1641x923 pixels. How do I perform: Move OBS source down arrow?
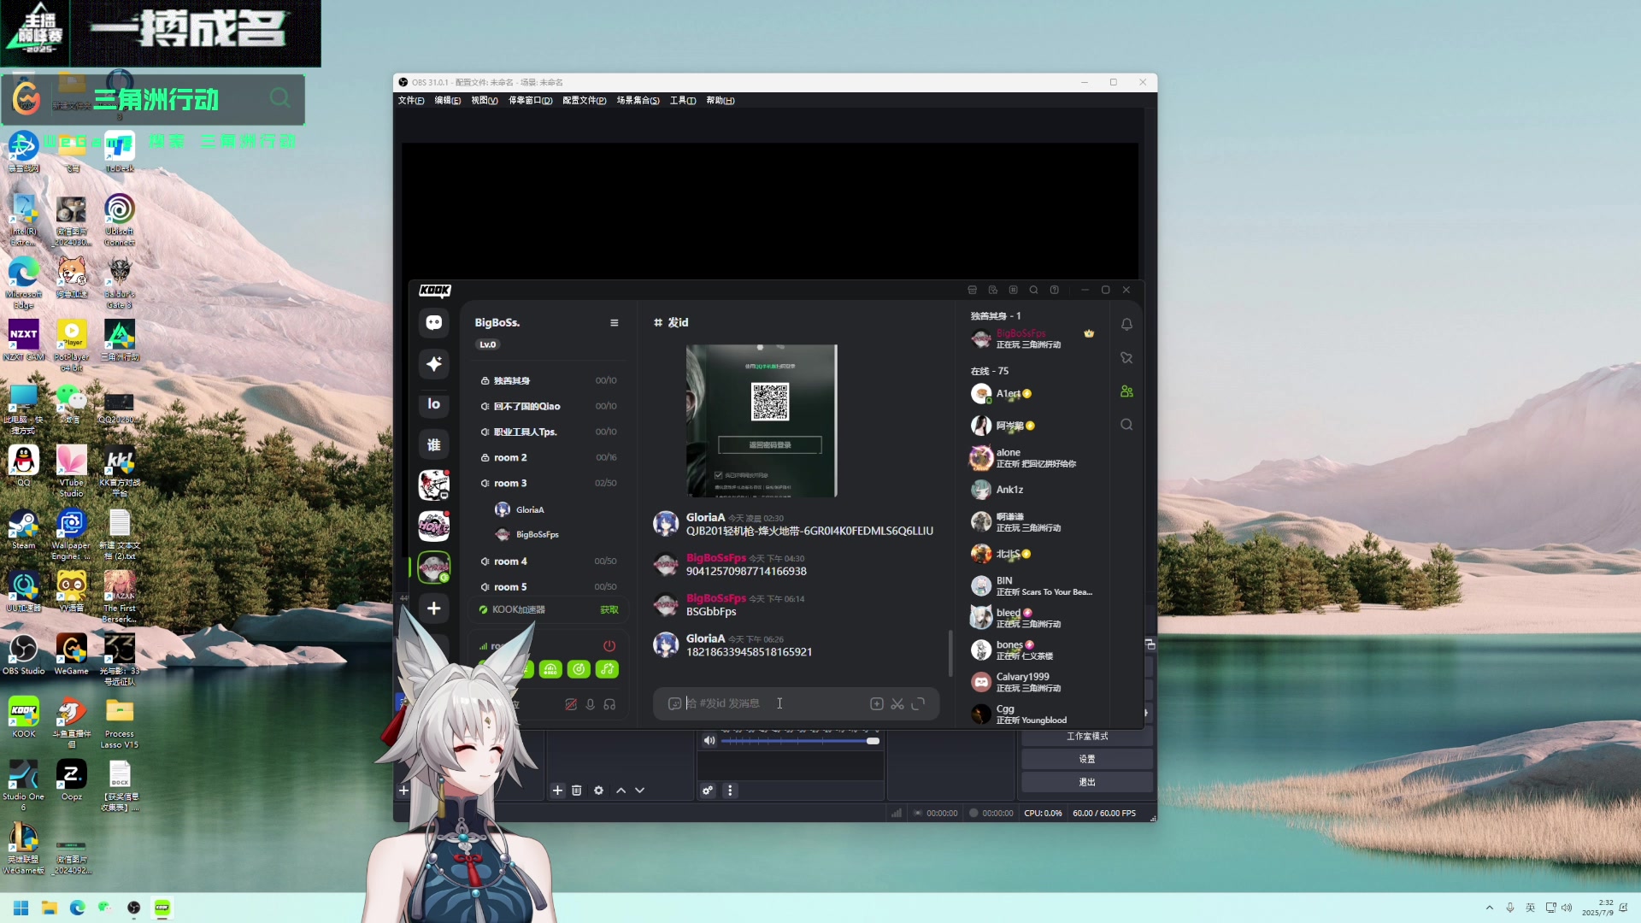point(640,791)
